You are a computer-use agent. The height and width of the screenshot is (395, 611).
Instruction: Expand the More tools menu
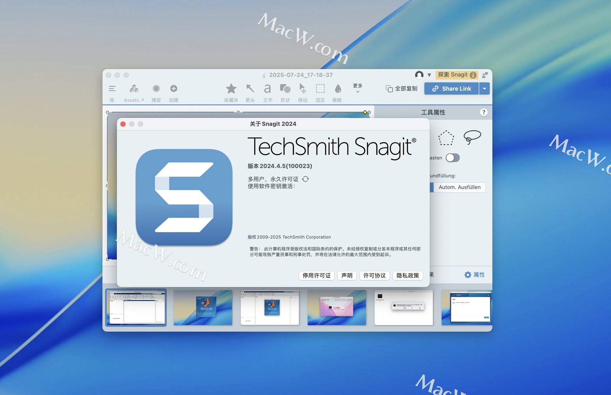(x=358, y=88)
